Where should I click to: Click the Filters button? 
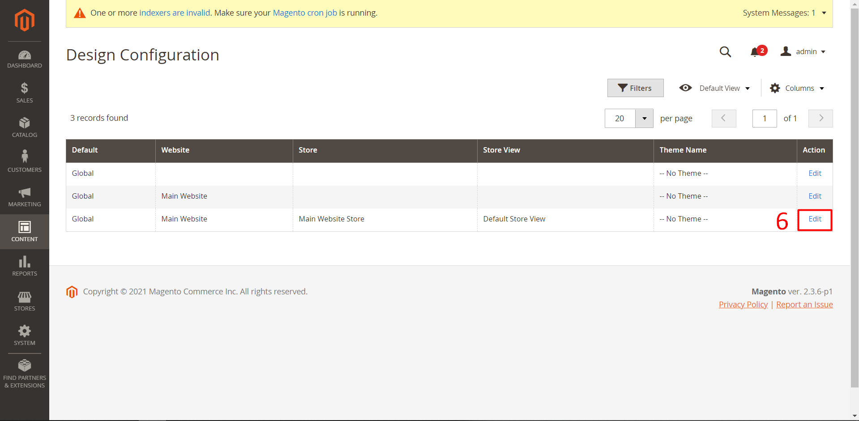tap(635, 88)
